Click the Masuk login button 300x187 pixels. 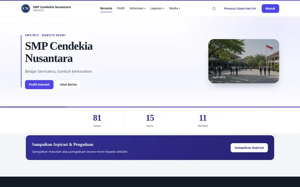pyautogui.click(x=270, y=9)
